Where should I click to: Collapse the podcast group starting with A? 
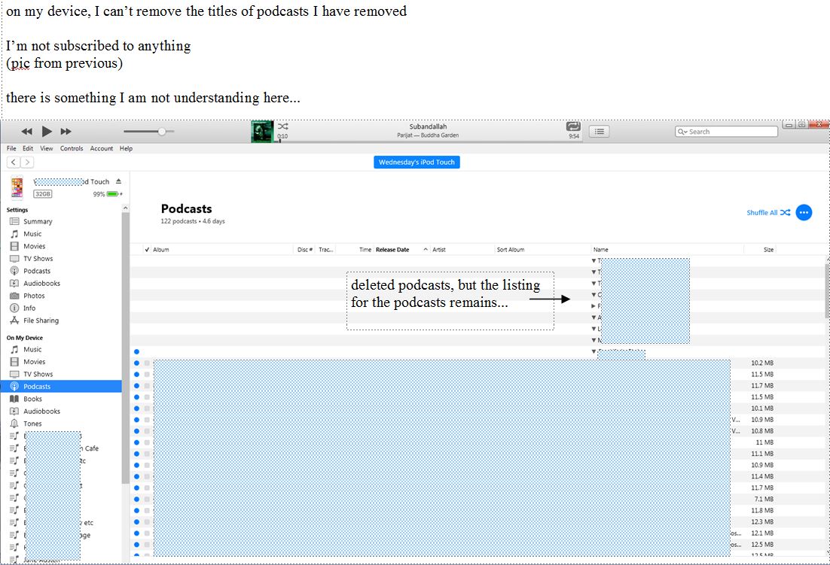[594, 317]
